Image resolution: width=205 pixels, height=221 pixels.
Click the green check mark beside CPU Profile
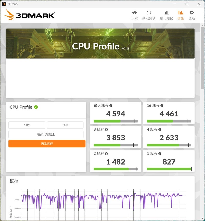coord(36,107)
